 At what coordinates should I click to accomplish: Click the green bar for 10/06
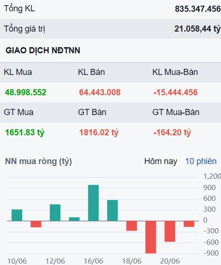[17, 215]
